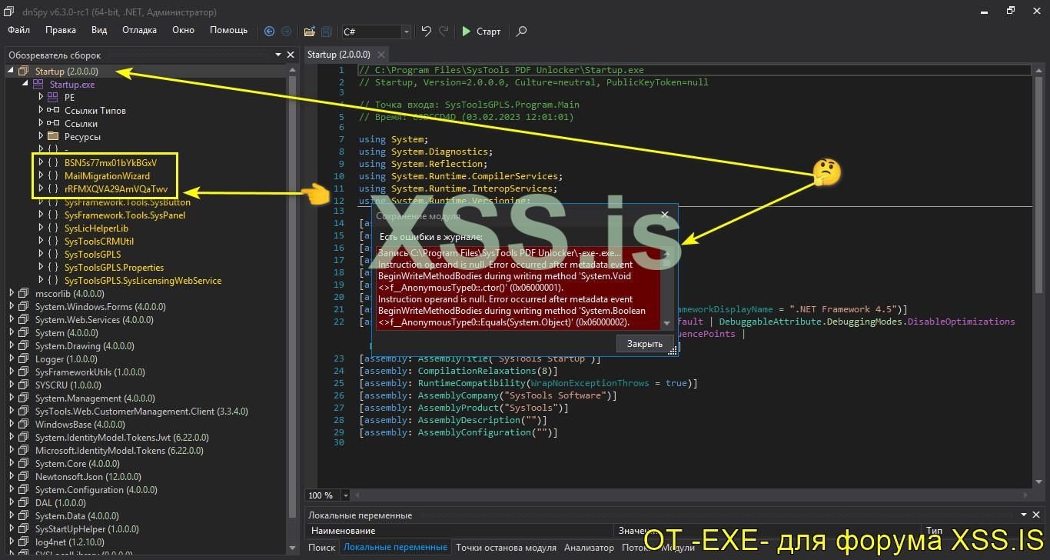Click the Newtonsoft.Json assembly icon
This screenshot has width=1050, height=560.
click(23, 477)
